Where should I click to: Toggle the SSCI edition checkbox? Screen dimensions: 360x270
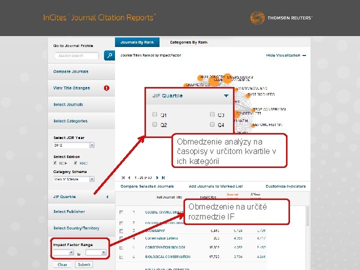(x=75, y=163)
